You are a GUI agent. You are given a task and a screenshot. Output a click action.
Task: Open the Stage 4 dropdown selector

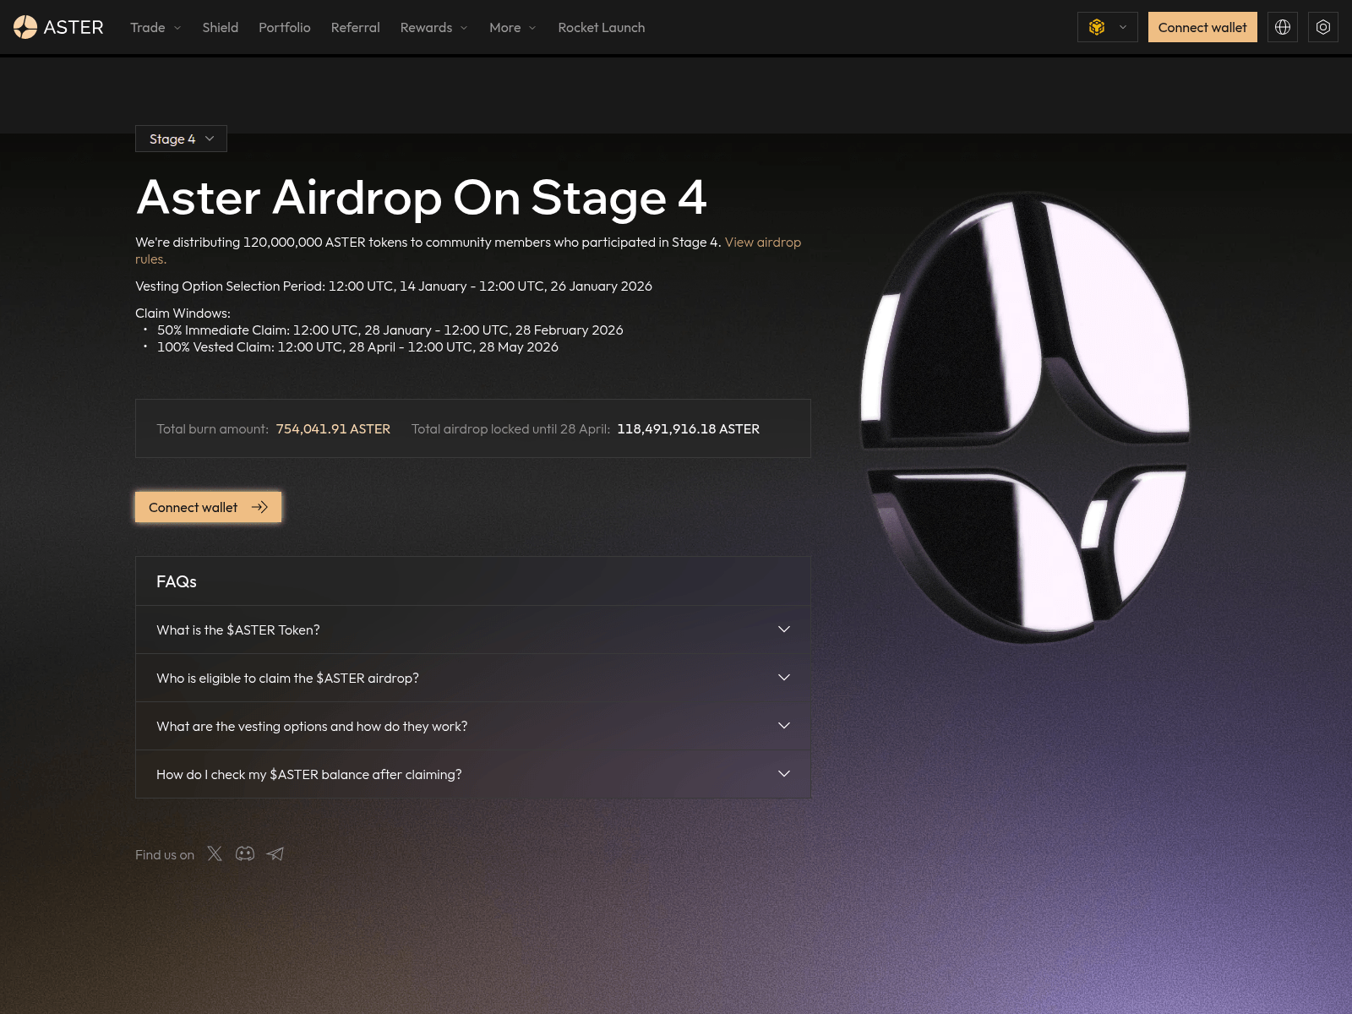(x=181, y=139)
